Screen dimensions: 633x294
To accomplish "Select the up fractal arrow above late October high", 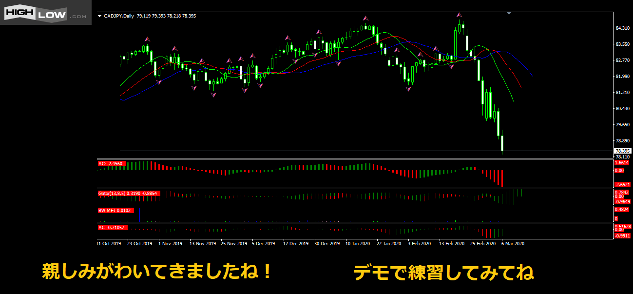I will click(146, 39).
